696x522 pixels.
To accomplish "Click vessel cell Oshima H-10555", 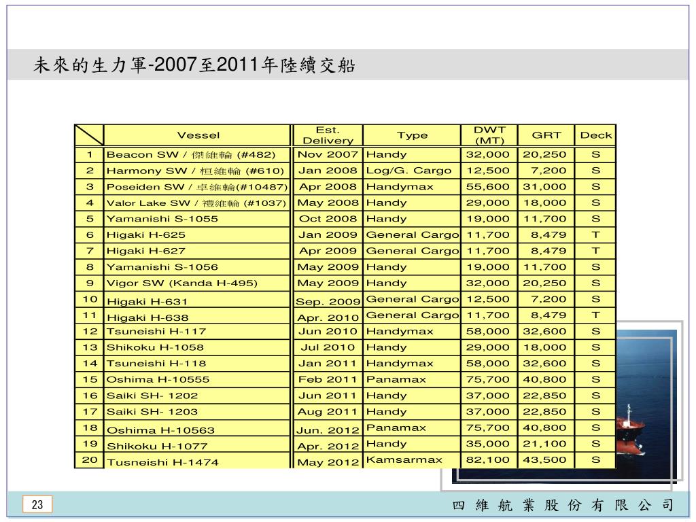I will point(197,379).
